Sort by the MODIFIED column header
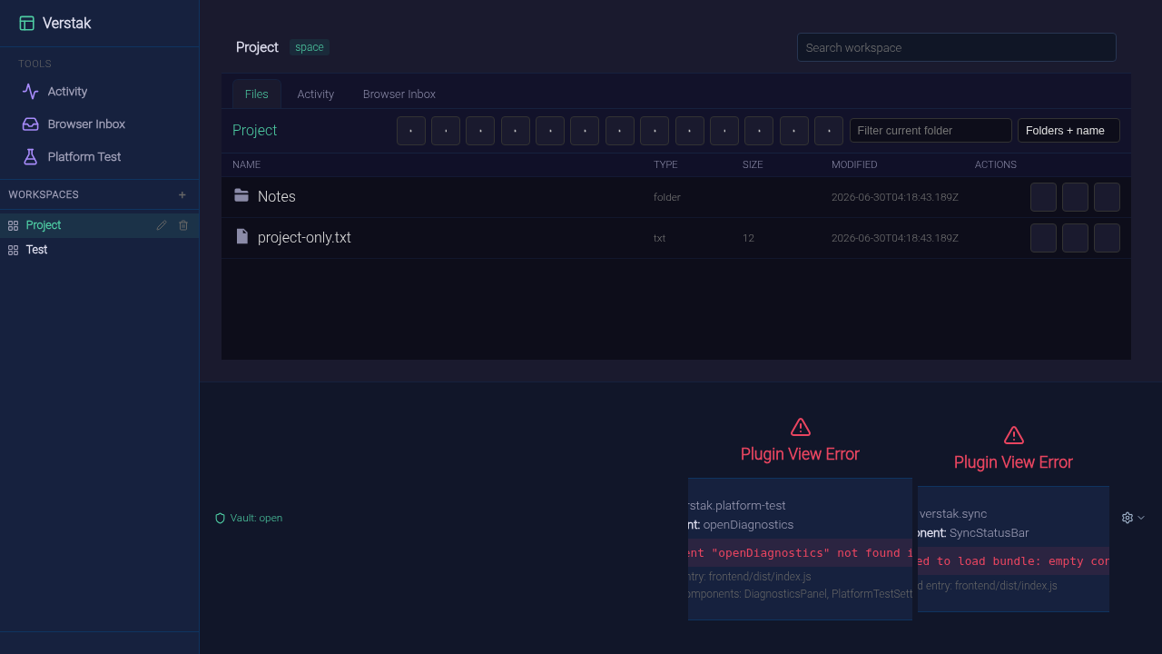This screenshot has height=654, width=1162. coord(854,165)
